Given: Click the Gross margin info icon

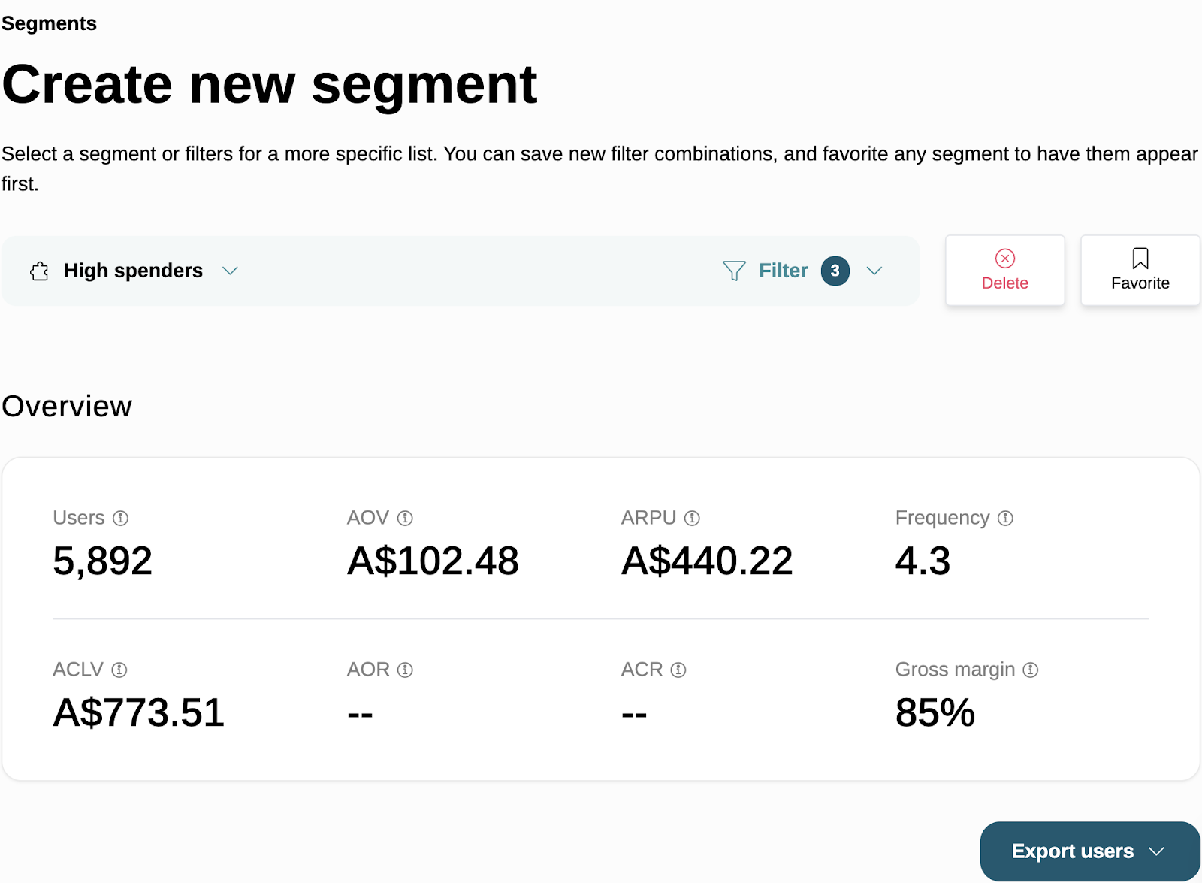Looking at the screenshot, I should [x=1031, y=670].
